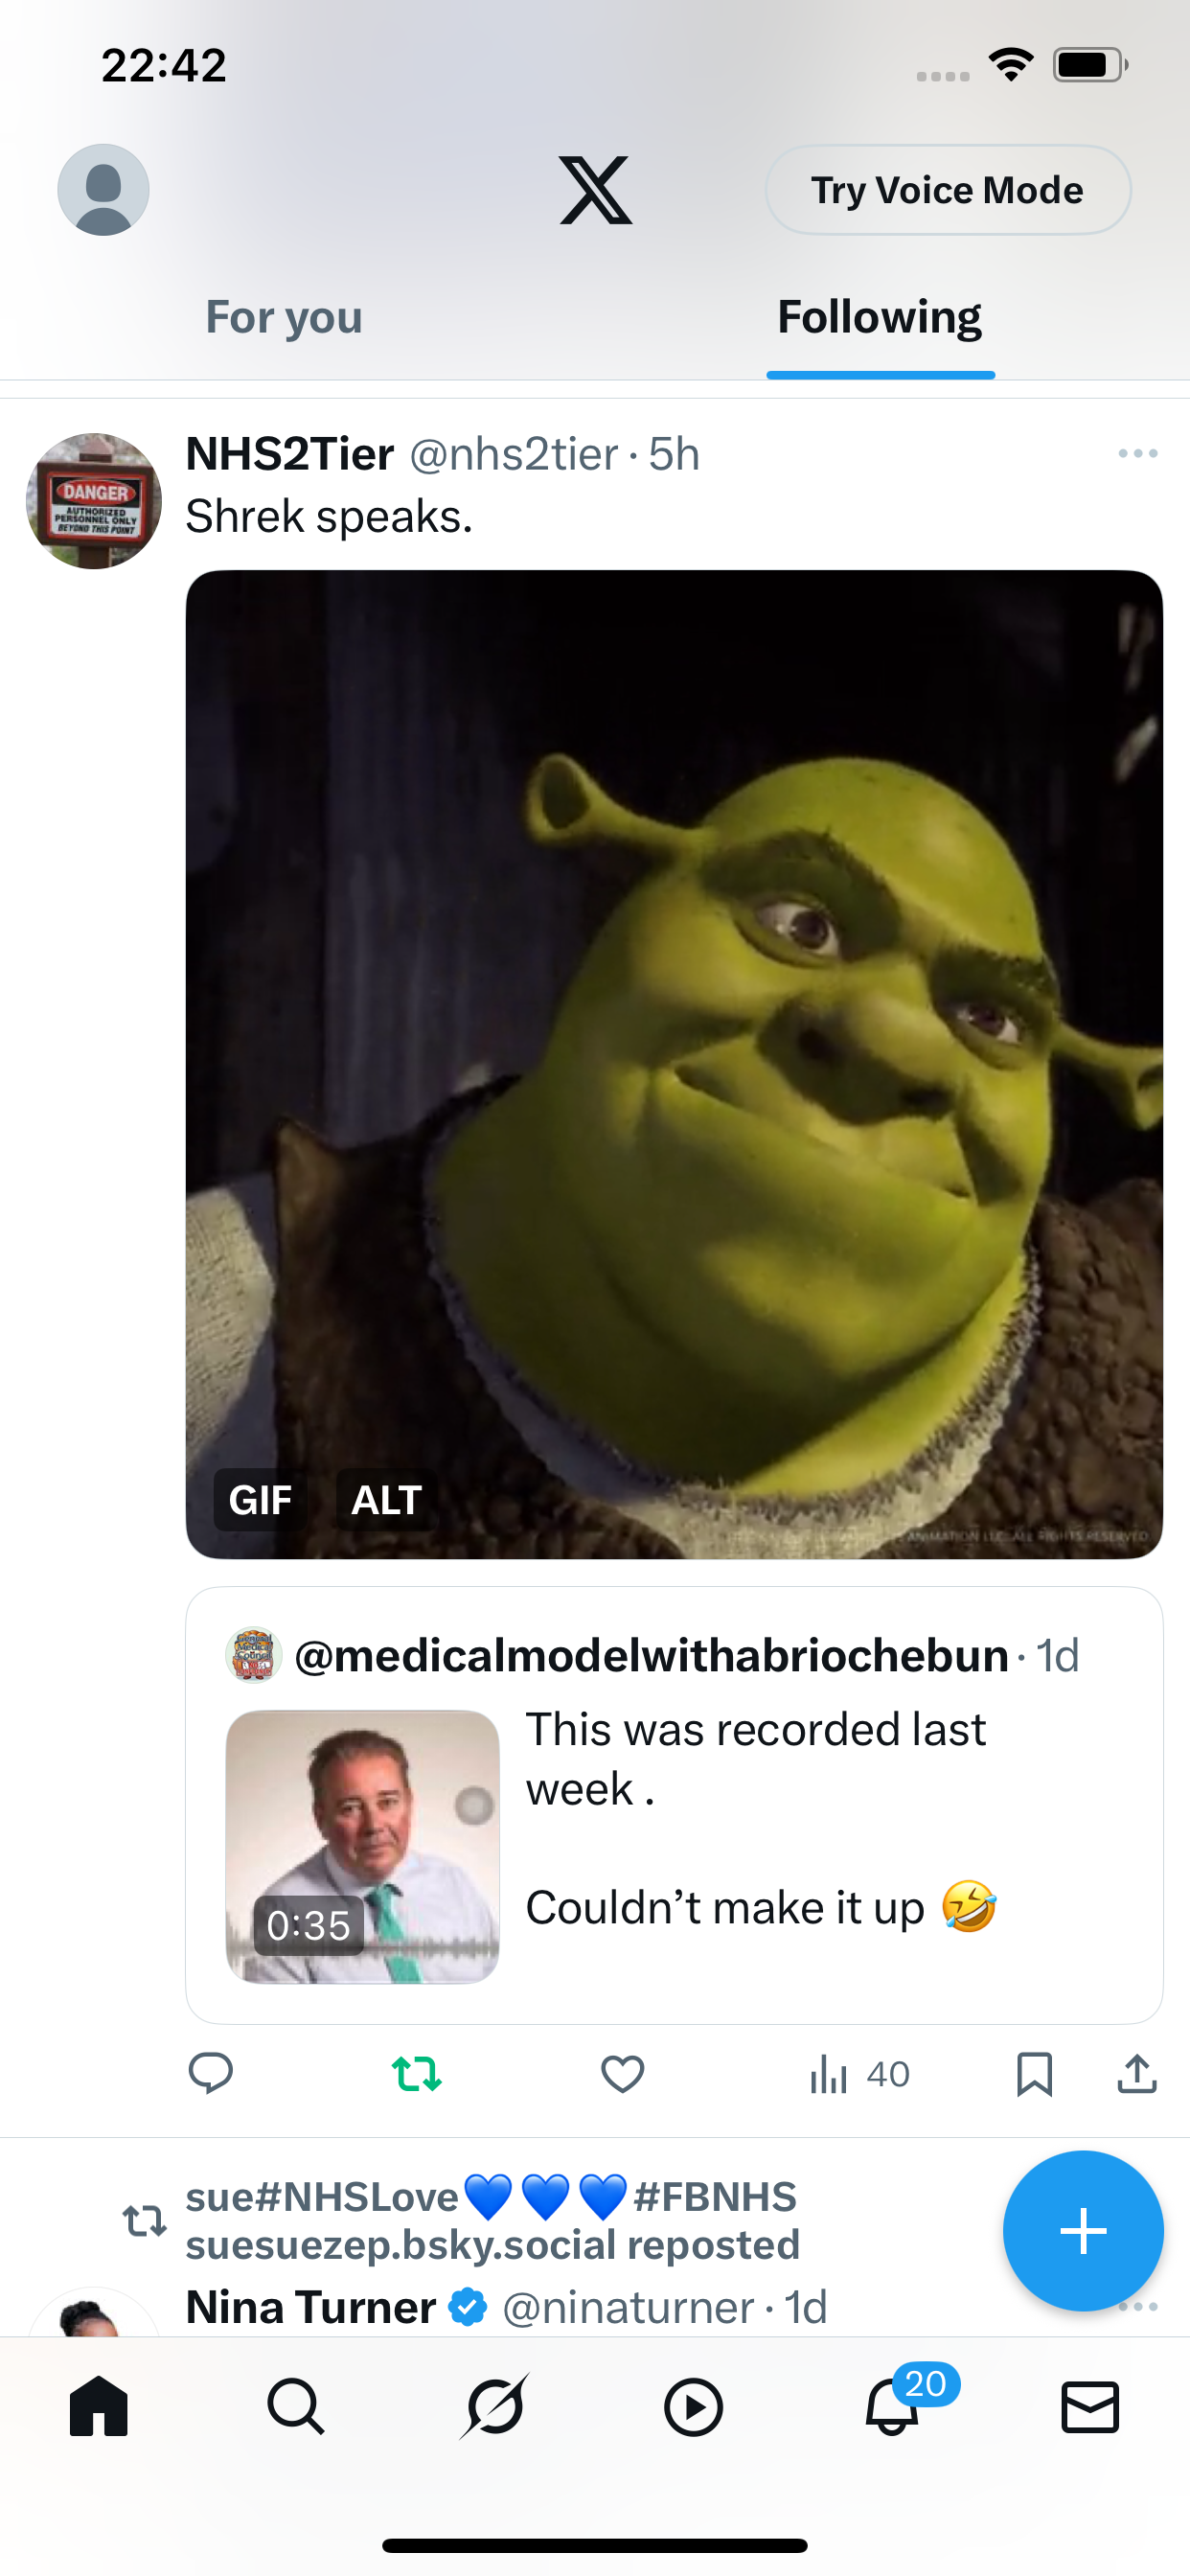Tap the X logo at top
The image size is (1190, 2576).
point(595,190)
